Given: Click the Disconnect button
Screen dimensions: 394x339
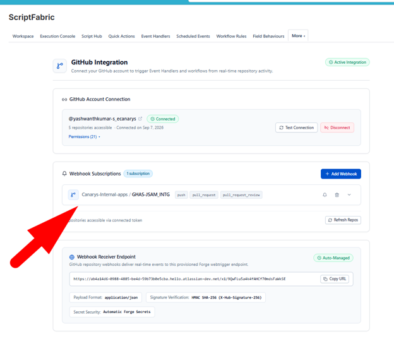Looking at the screenshot, I should [x=337, y=128].
